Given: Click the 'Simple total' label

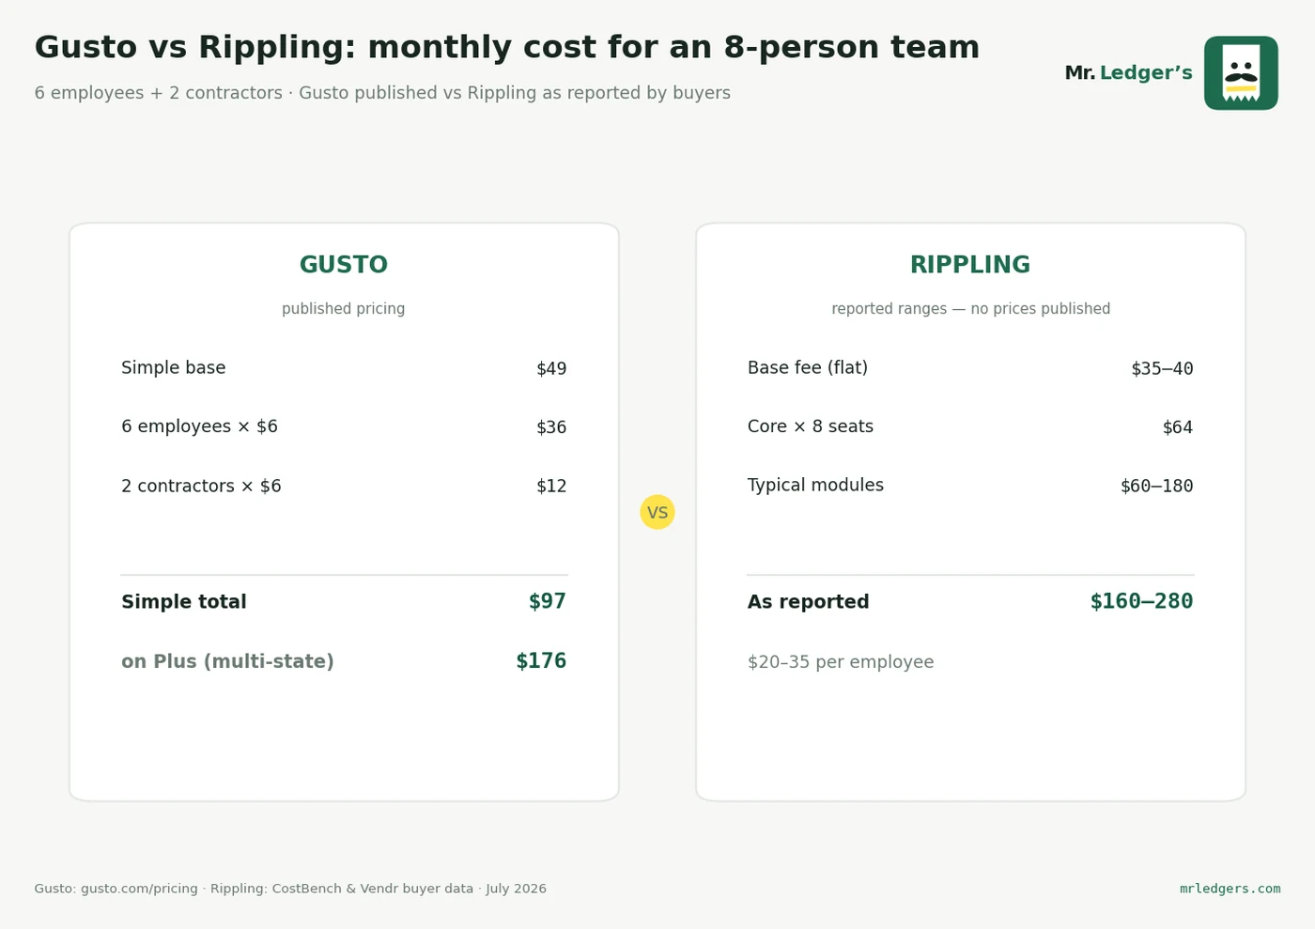Looking at the screenshot, I should (x=184, y=602).
